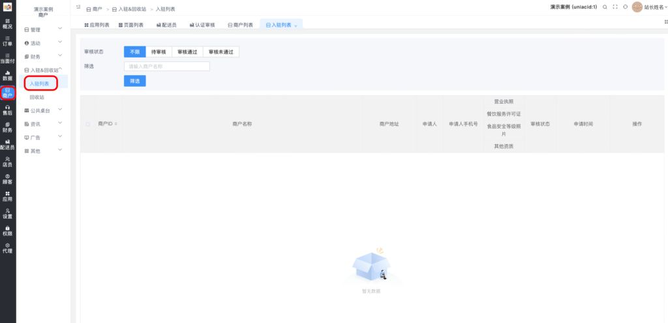Click the 商户名称 column header
This screenshot has height=323, width=668.
pos(242,124)
